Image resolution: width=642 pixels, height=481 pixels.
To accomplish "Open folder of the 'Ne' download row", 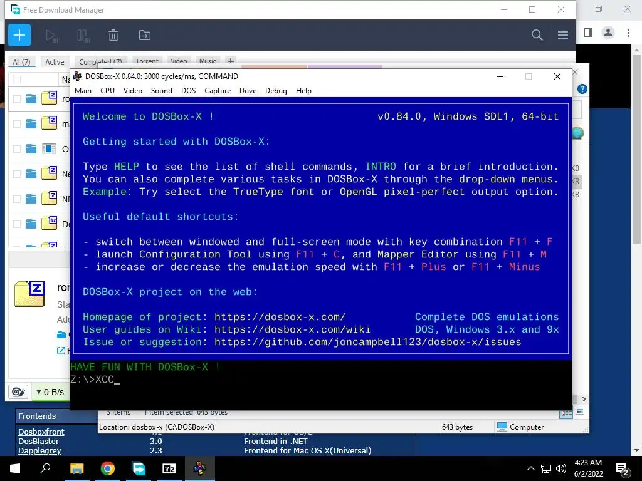I will (31, 174).
